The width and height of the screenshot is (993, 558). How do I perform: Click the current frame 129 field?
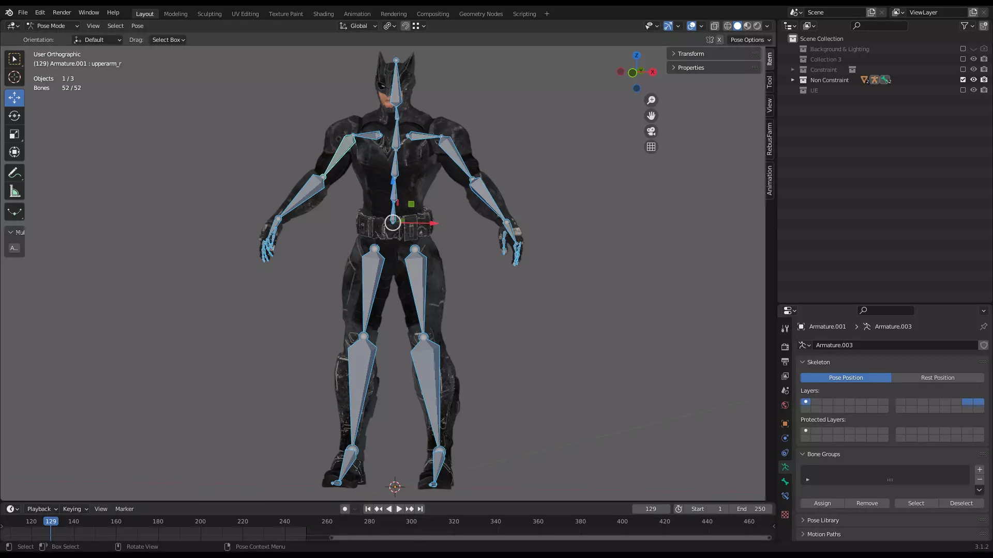651,509
